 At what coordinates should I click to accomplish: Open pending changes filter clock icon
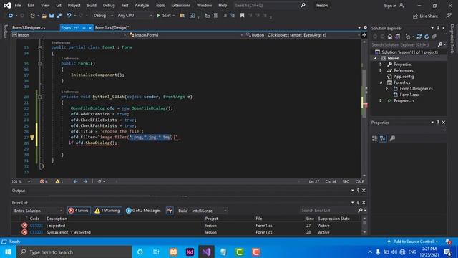coord(409,37)
